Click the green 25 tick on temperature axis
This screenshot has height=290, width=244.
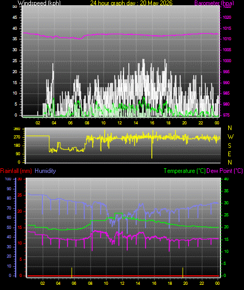click(x=226, y=215)
